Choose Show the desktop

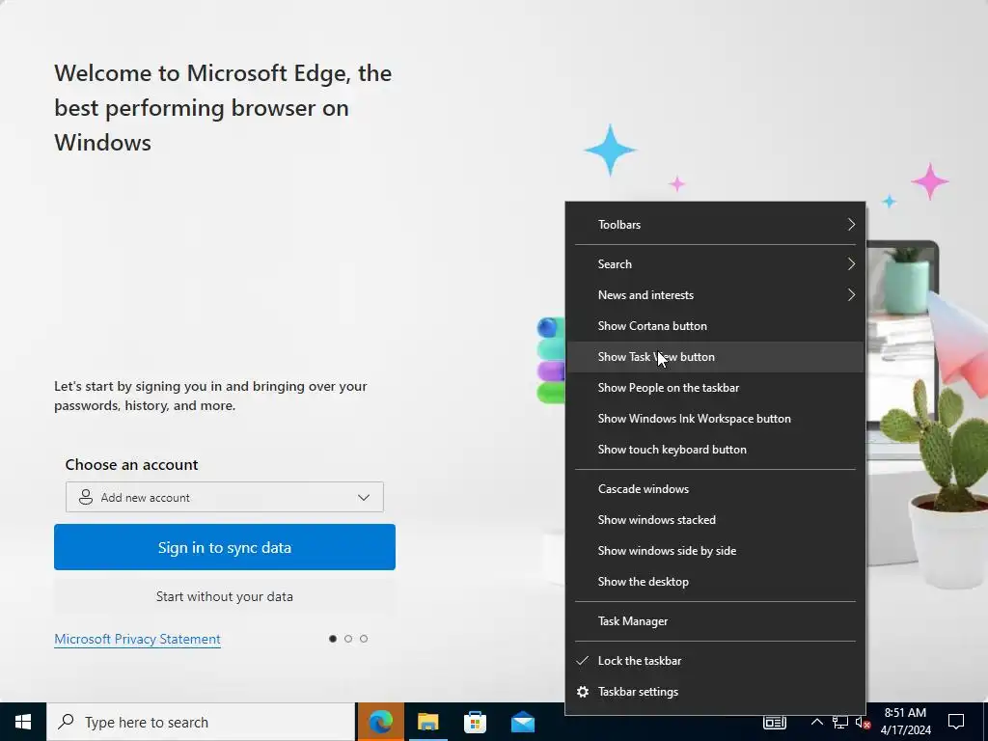click(715, 582)
